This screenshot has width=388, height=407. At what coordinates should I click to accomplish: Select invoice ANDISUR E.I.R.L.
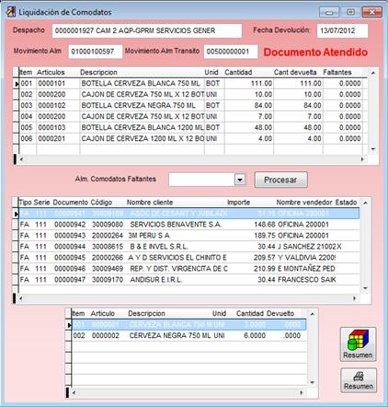point(188,280)
